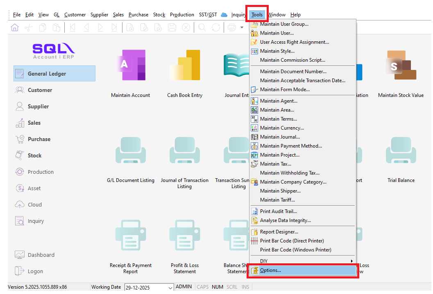
Task: Launch the Cash Book Entry icon
Action: tap(185, 65)
